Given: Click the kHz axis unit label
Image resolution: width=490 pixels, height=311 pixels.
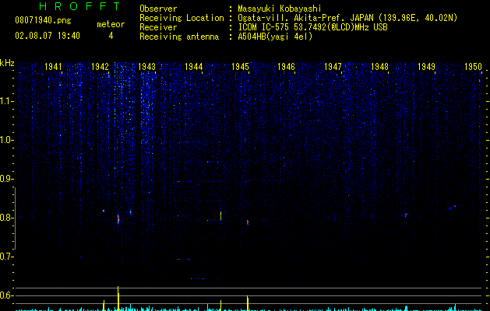Looking at the screenshot, I should [x=7, y=63].
